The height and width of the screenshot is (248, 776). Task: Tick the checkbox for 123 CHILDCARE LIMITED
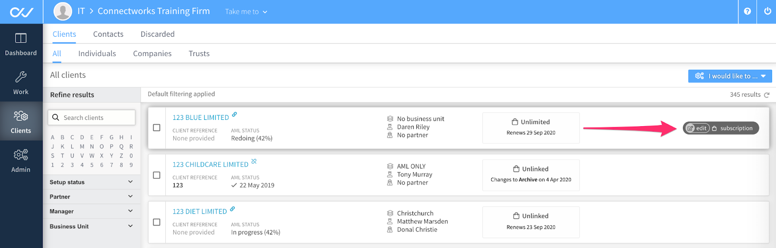pyautogui.click(x=157, y=175)
